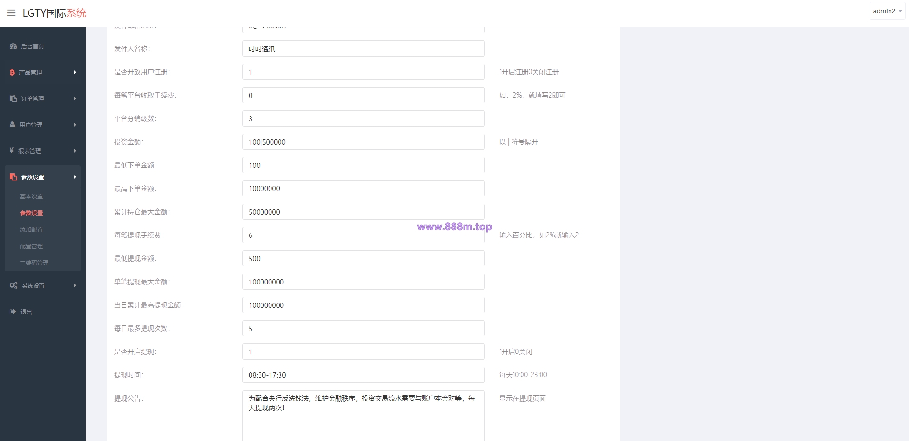Click the 最低下单金额 input field
Viewport: 909px width, 441px height.
[364, 165]
